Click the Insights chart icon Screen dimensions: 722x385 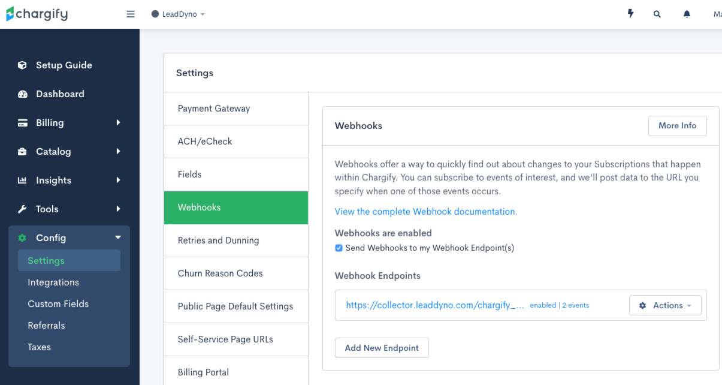[x=22, y=181]
